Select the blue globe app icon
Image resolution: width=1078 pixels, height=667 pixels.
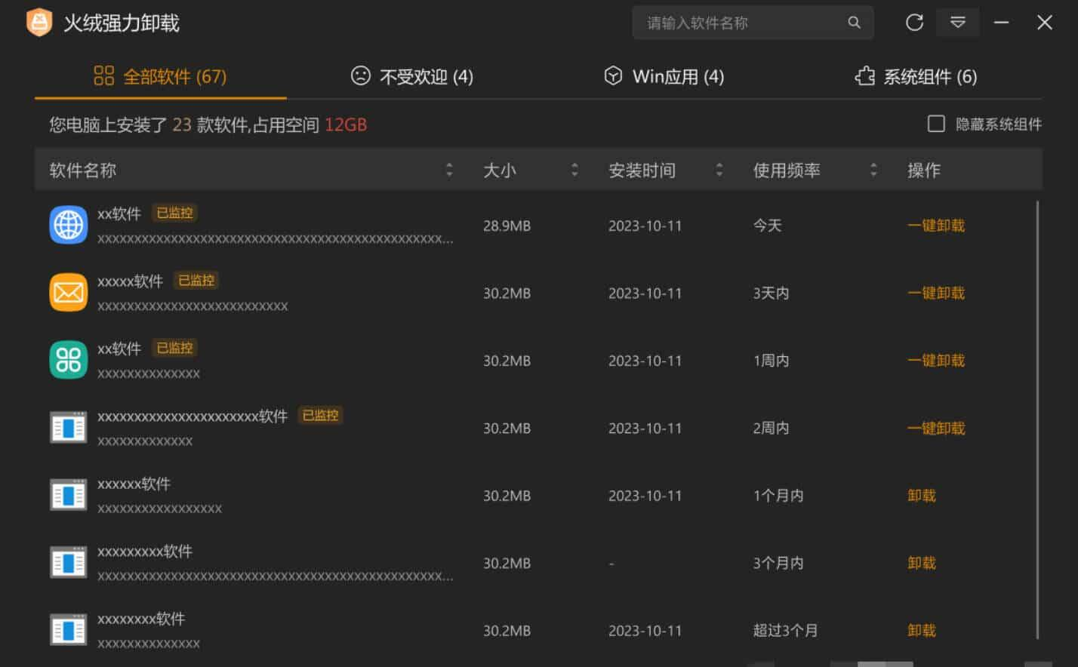69,225
